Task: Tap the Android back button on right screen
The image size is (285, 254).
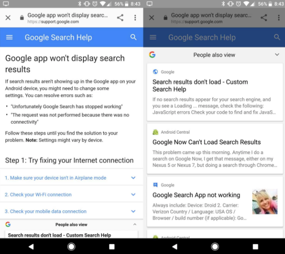Action: [175, 246]
